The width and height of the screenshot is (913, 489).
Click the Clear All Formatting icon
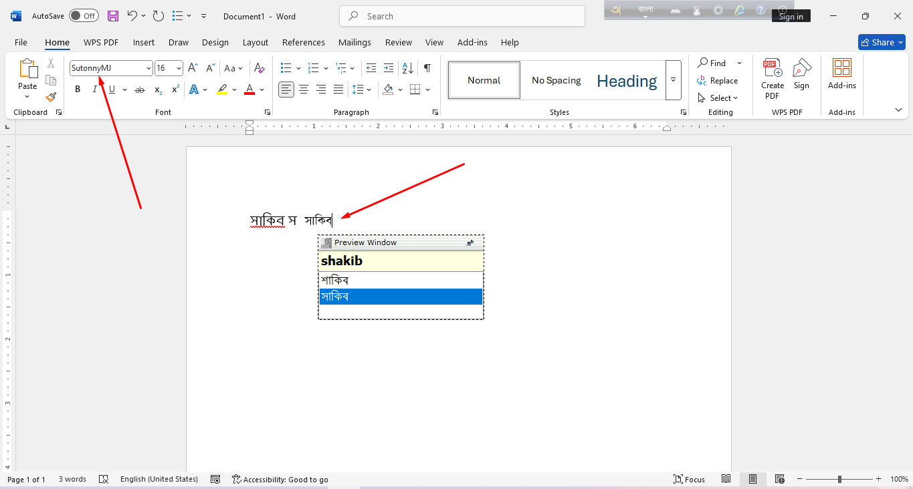[260, 68]
